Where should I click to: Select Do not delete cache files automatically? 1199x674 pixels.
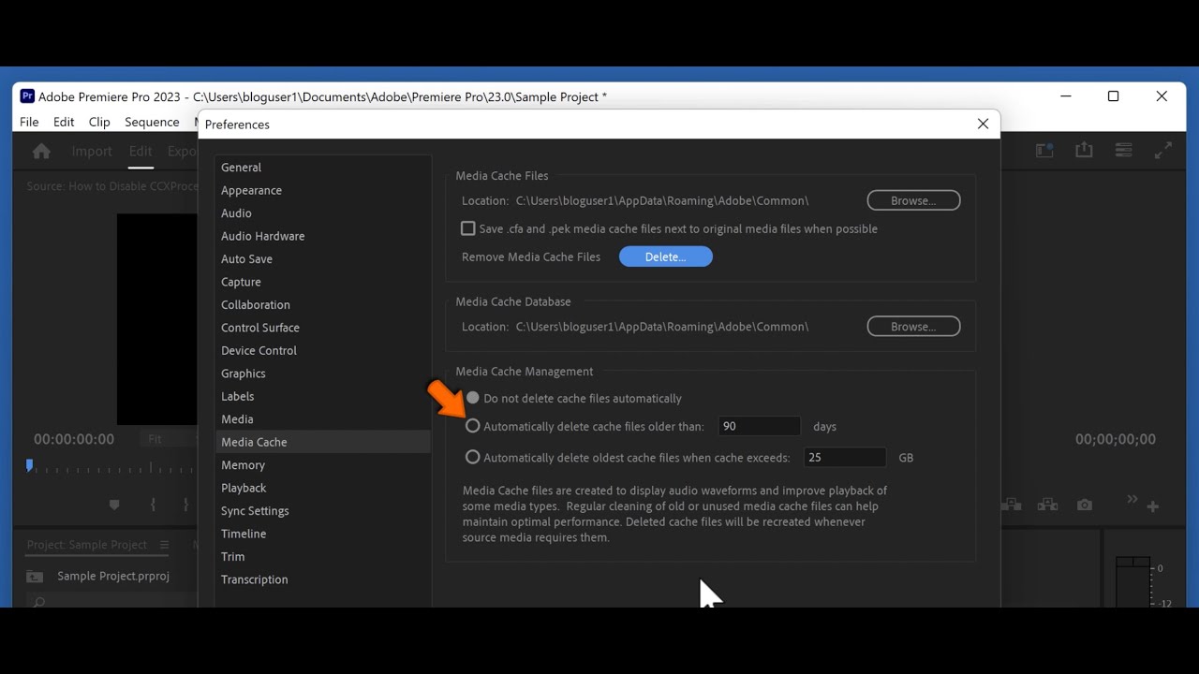473,398
